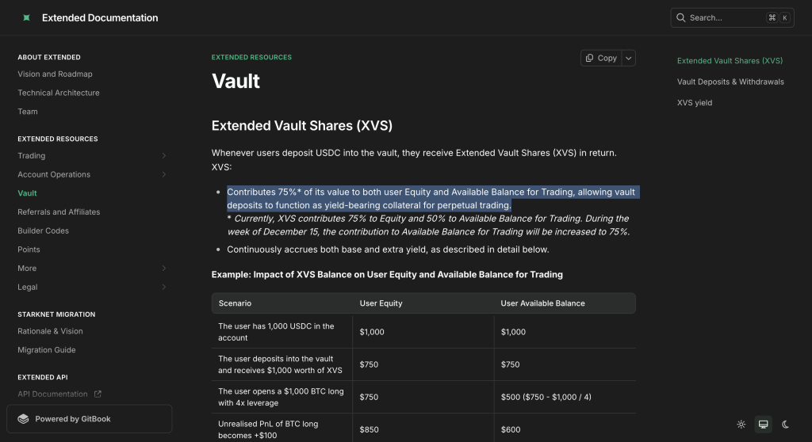Open the Copy button dropdown arrow
This screenshot has width=812, height=442.
click(x=628, y=58)
